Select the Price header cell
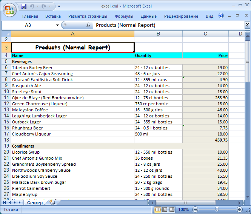Viewport: 251px width, 214px height. coord(205,55)
